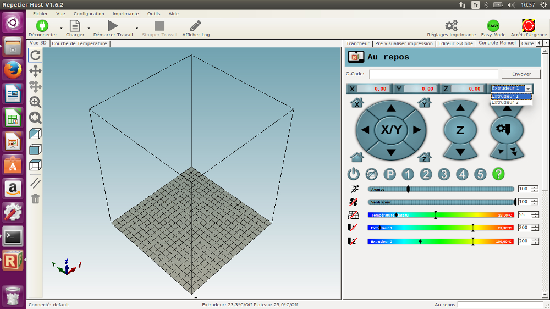Switch to Courbe de Température tab
The image size is (550, 309).
pyautogui.click(x=80, y=43)
